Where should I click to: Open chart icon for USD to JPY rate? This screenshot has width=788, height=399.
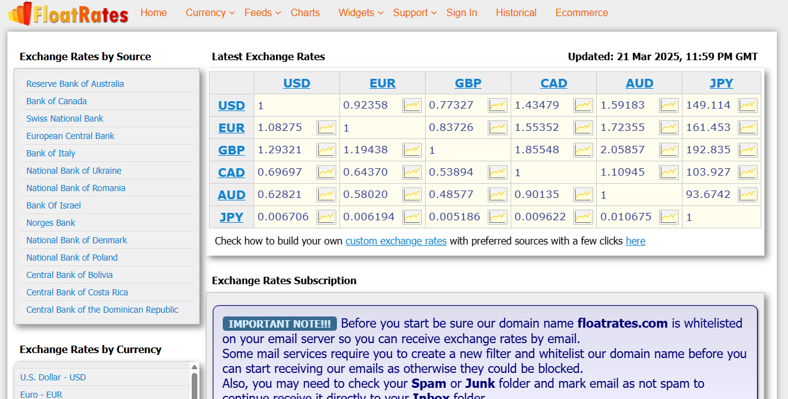(748, 105)
